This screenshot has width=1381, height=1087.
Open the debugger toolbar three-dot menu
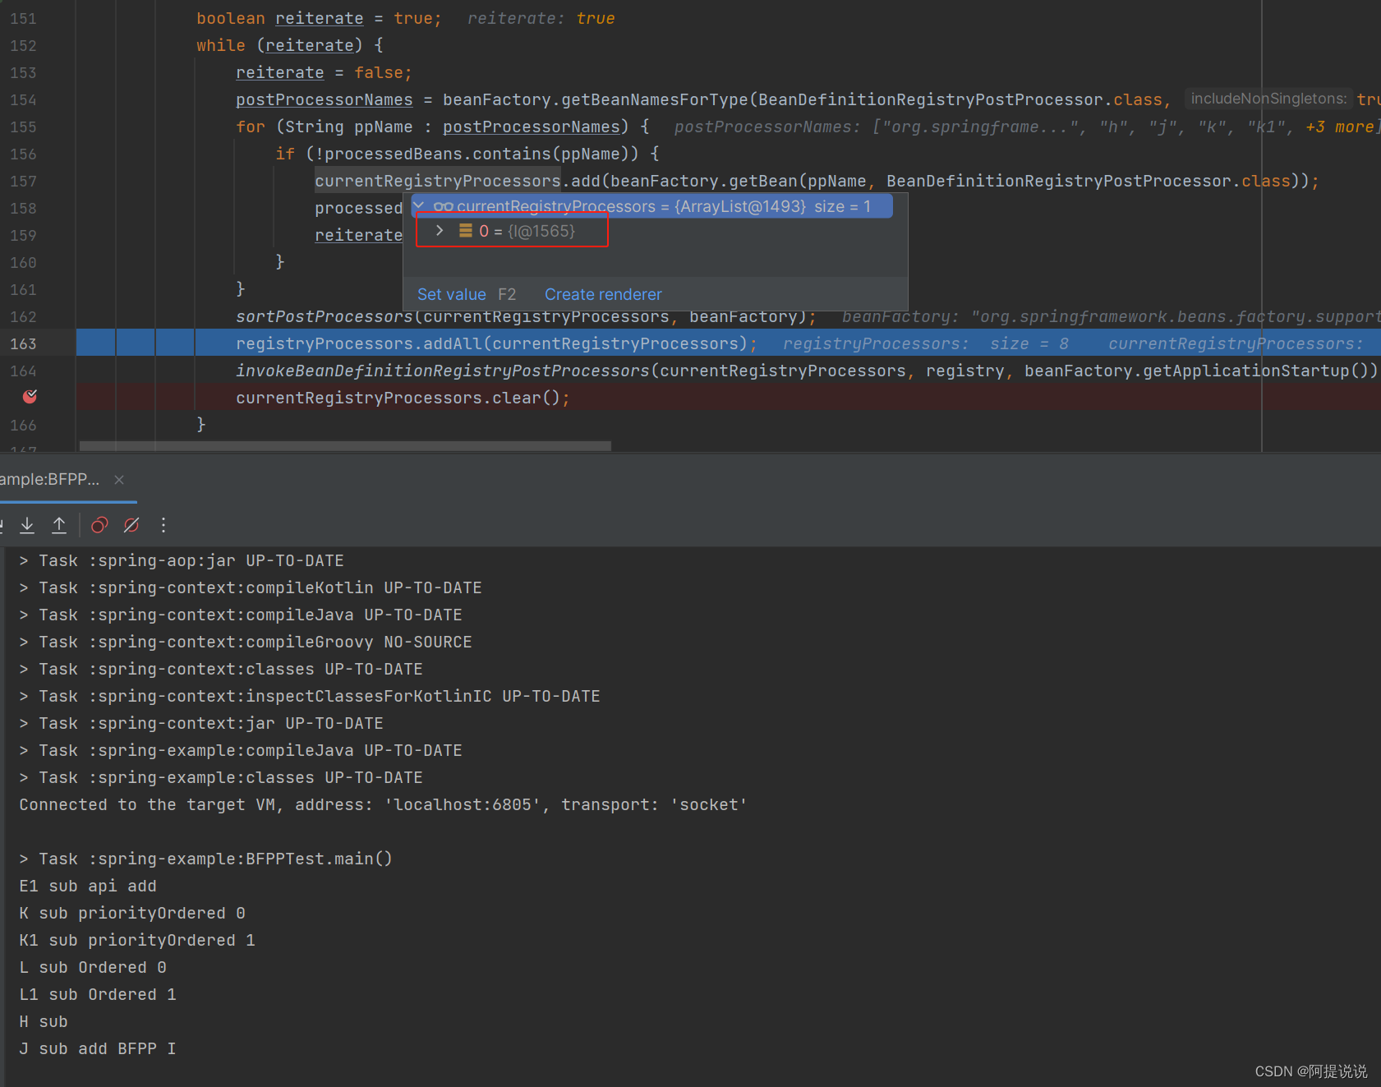coord(163,525)
